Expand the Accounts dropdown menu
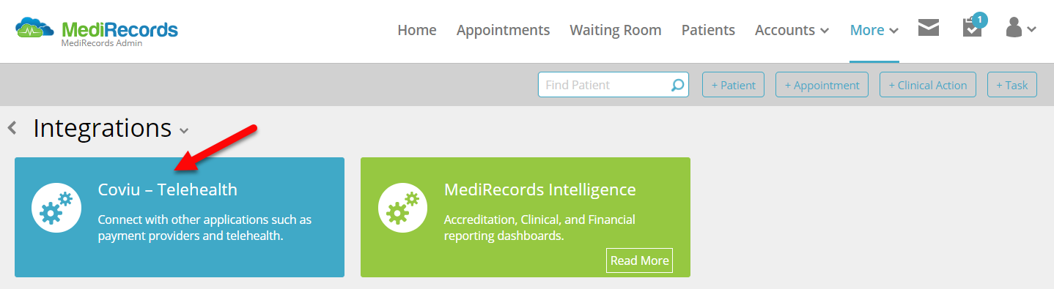 click(x=792, y=30)
